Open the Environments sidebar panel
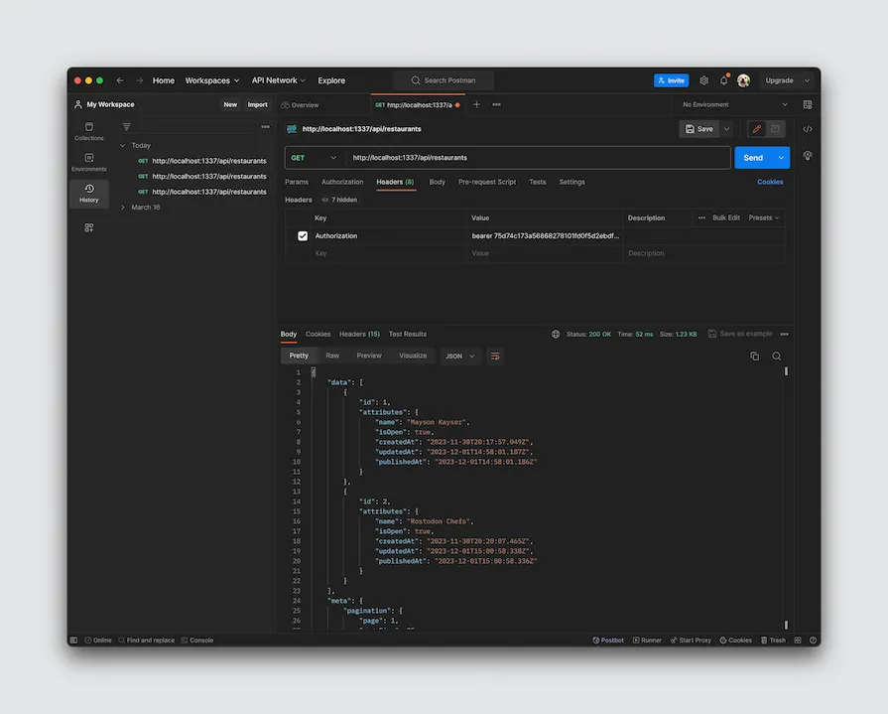Viewport: 888px width, 714px height. coord(88,162)
